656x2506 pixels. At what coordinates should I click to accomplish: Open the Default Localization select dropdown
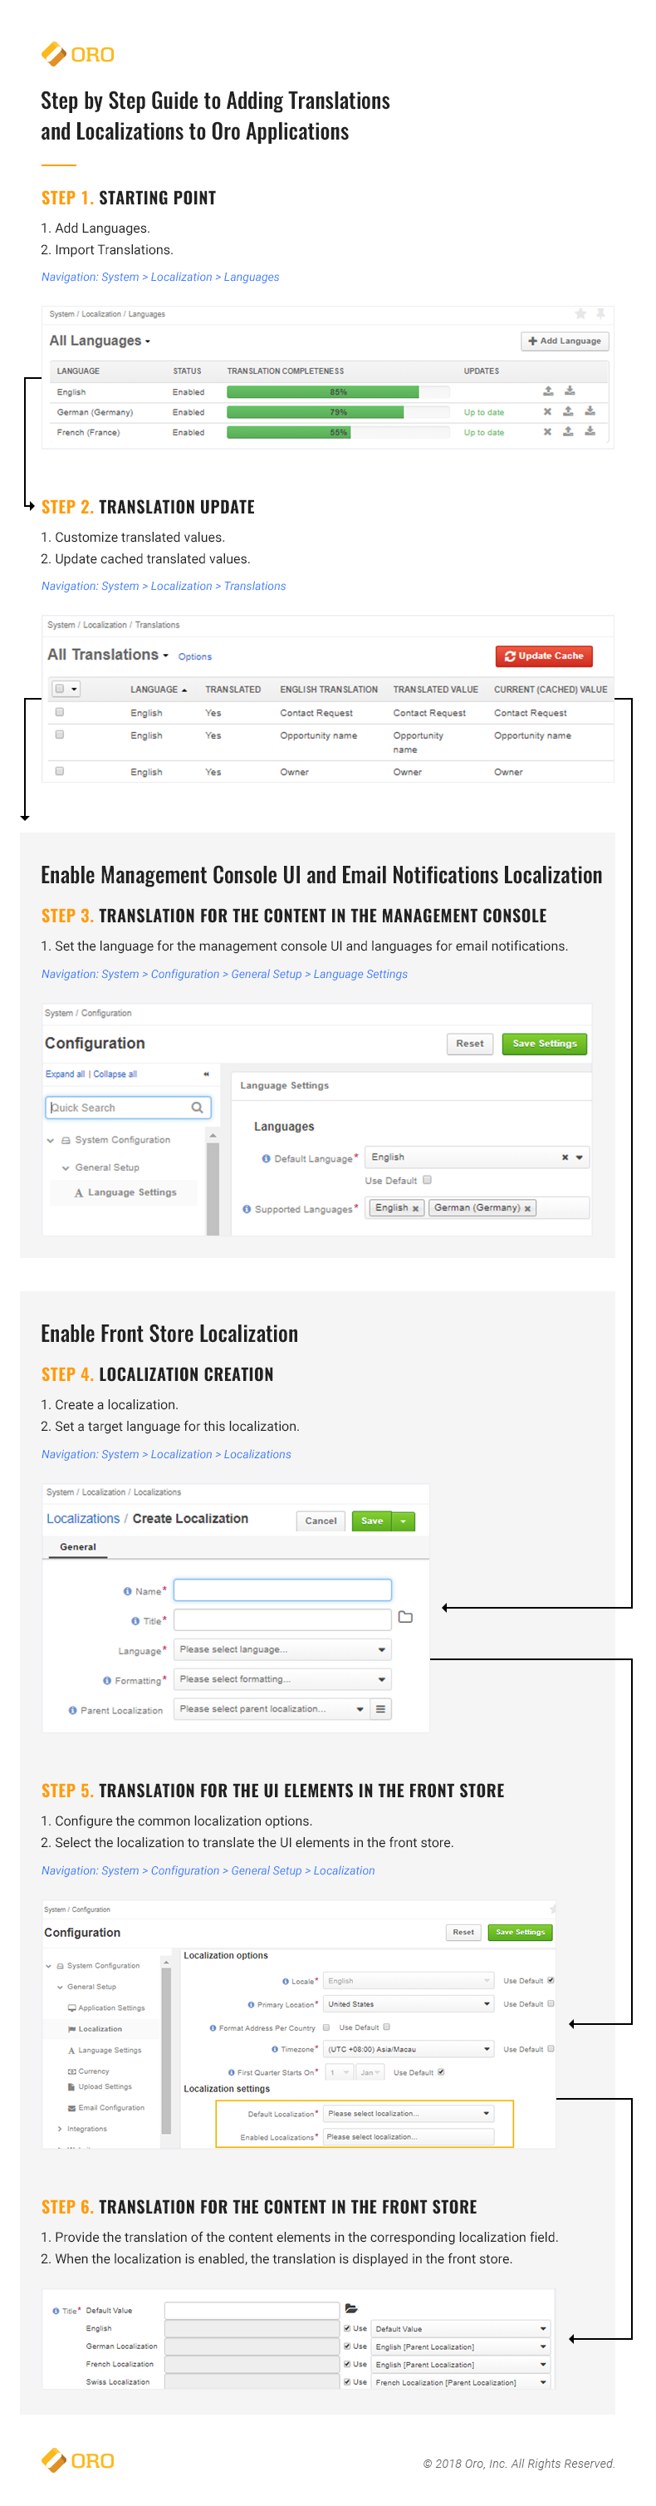tap(409, 2113)
